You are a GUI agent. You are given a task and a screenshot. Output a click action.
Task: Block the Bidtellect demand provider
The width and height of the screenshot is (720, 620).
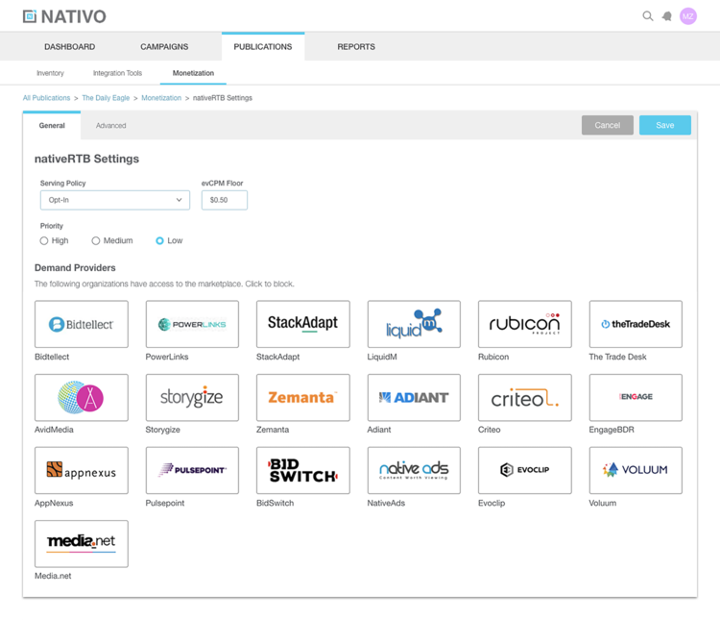(82, 324)
